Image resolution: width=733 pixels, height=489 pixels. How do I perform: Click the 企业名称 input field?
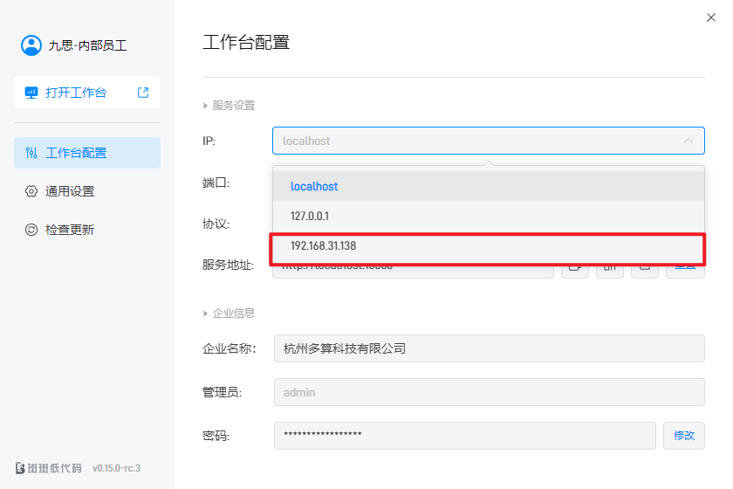click(x=489, y=348)
